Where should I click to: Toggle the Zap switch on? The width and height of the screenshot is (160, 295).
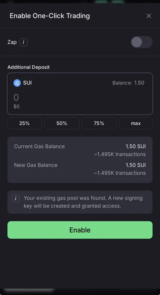[141, 42]
